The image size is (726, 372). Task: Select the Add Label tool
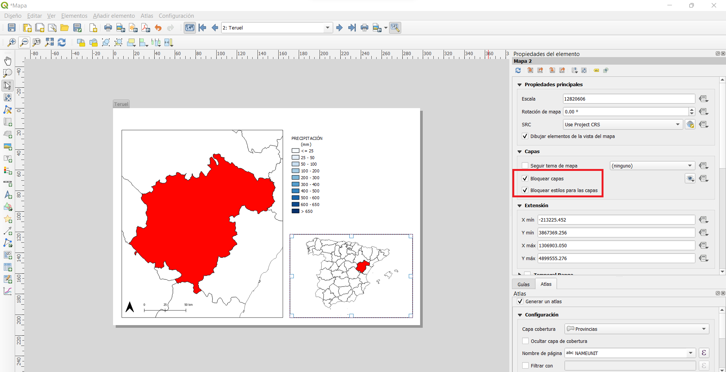[8, 159]
